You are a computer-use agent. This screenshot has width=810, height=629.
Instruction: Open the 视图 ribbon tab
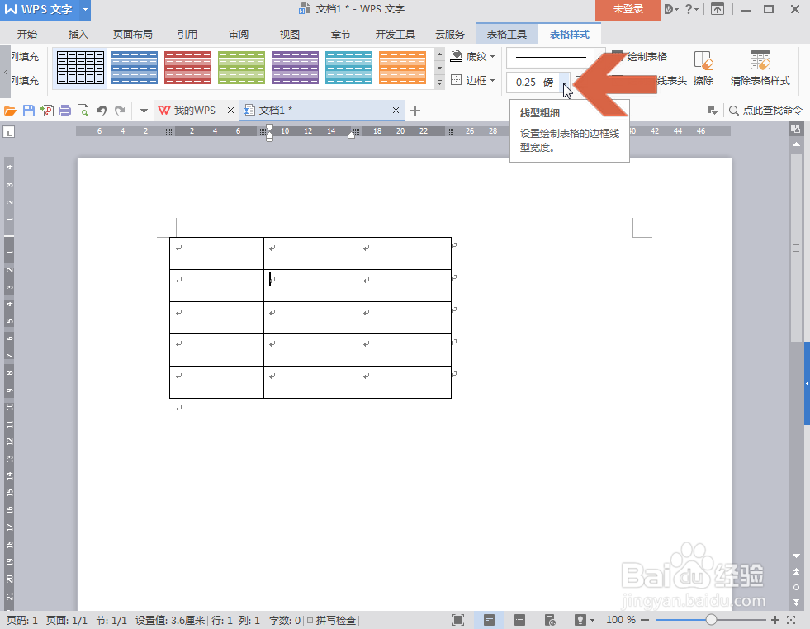click(289, 34)
